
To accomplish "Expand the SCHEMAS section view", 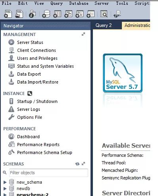I will pos(83,164).
